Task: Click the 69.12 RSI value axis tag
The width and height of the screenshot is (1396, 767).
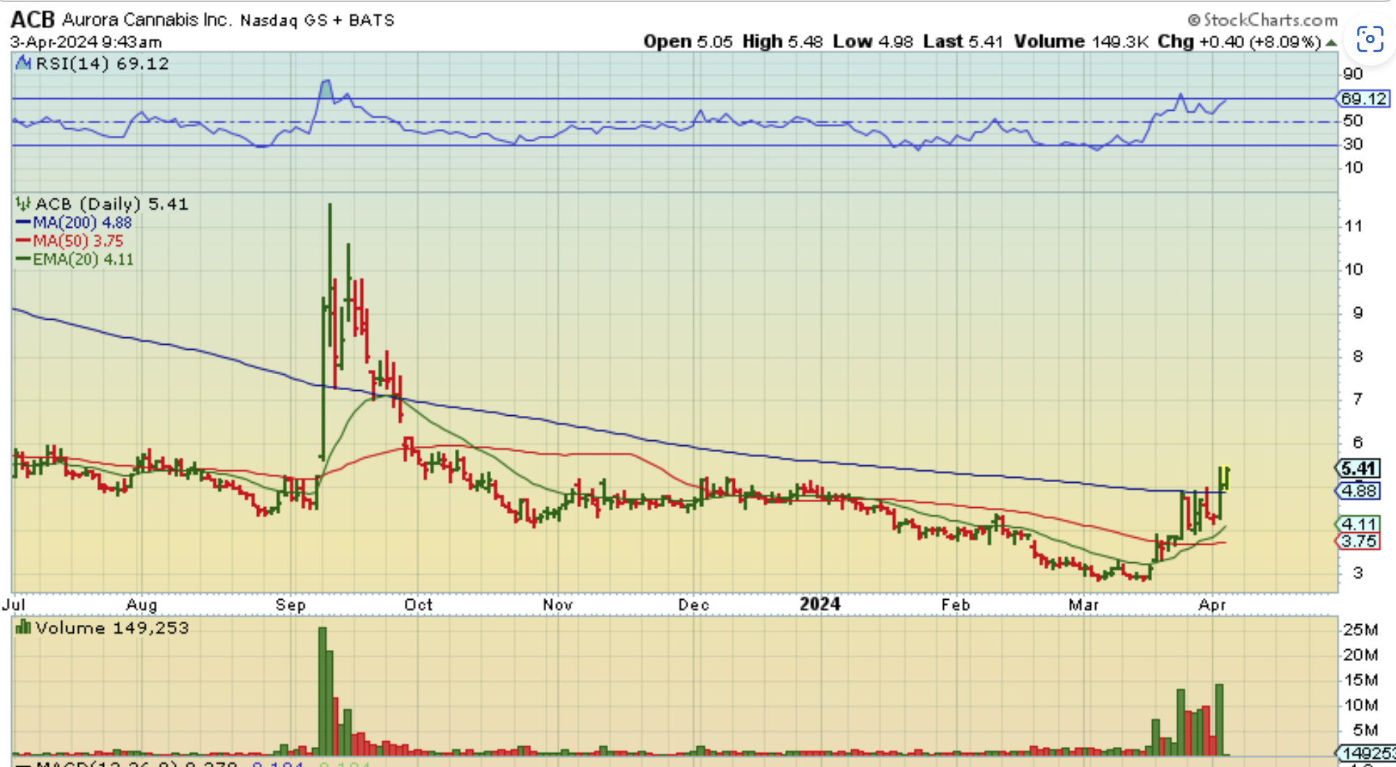Action: click(1363, 99)
